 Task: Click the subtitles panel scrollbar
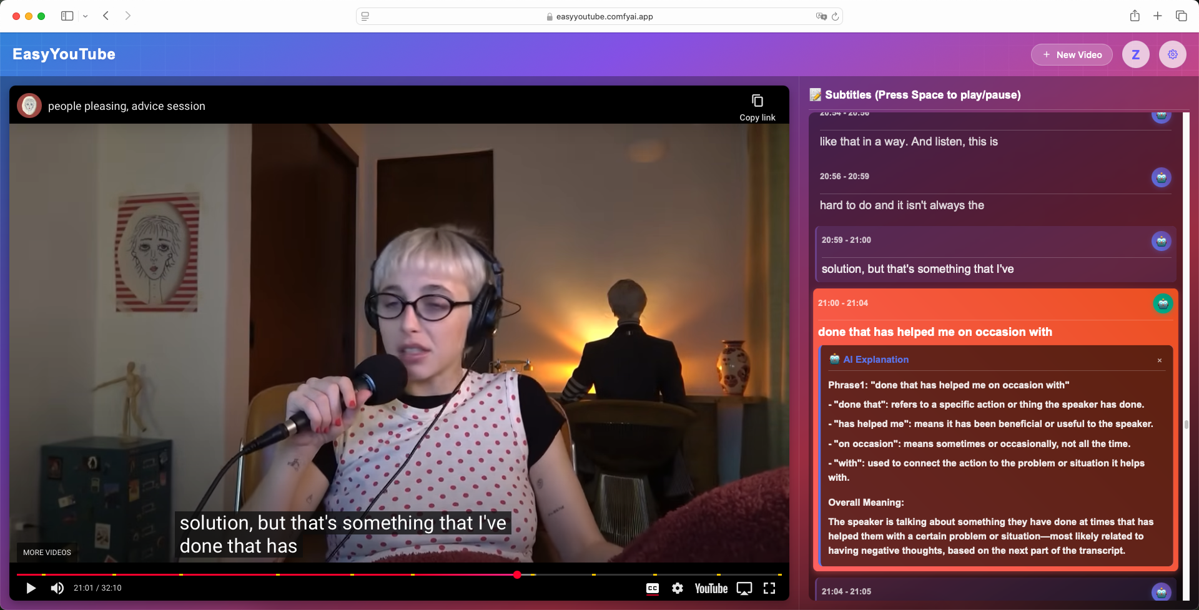pos(1186,425)
